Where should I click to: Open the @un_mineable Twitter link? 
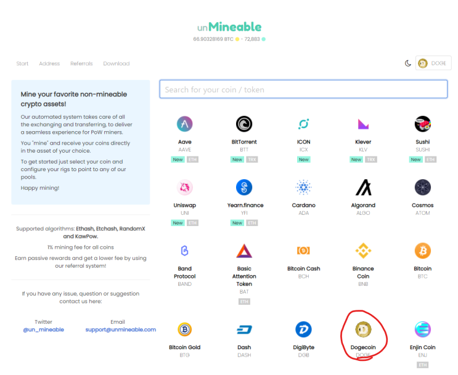[43, 330]
